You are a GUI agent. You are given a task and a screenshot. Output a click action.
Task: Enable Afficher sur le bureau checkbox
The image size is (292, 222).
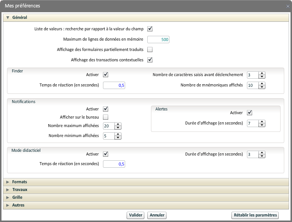coord(106,117)
